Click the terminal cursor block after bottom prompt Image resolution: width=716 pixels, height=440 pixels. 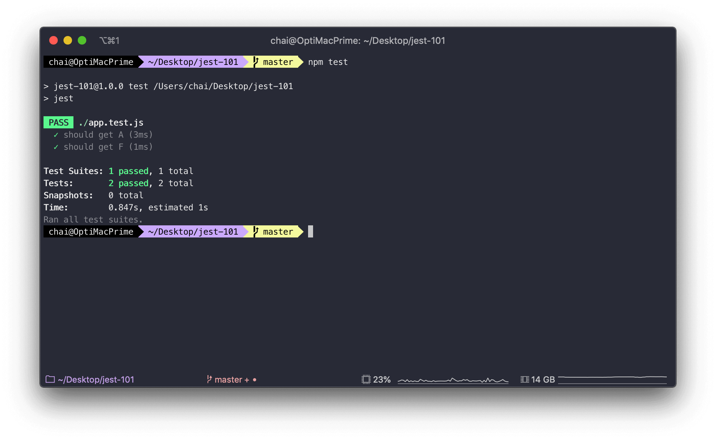pos(311,231)
